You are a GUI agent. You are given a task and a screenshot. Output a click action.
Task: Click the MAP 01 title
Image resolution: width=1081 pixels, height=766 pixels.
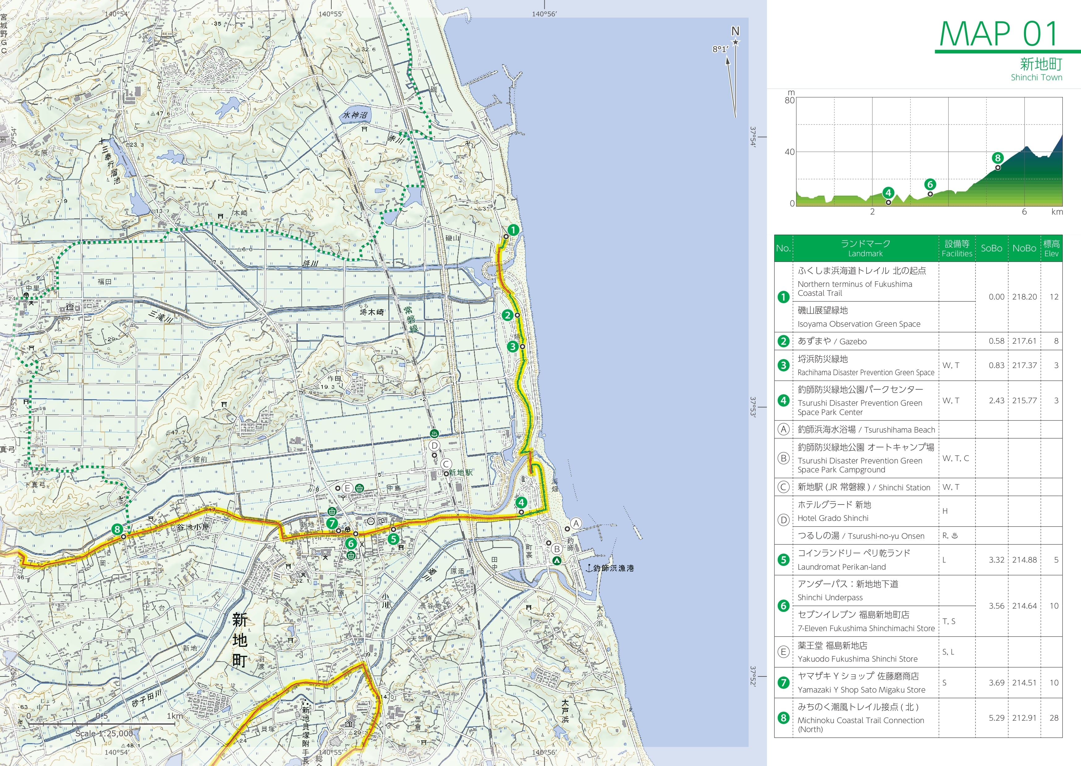click(999, 34)
